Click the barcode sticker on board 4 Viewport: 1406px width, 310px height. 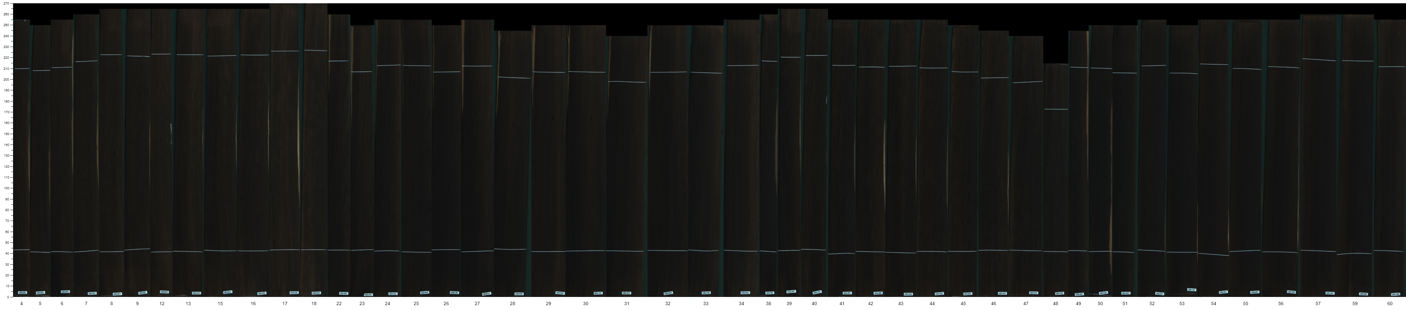[x=23, y=292]
